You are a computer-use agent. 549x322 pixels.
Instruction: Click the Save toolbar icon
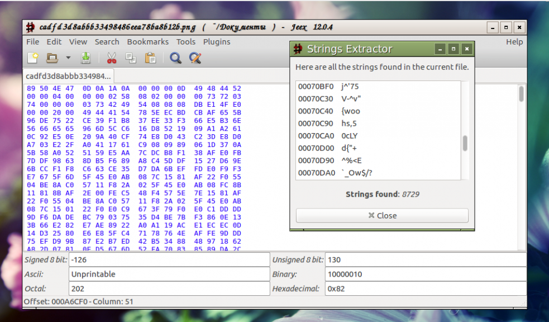click(x=86, y=58)
